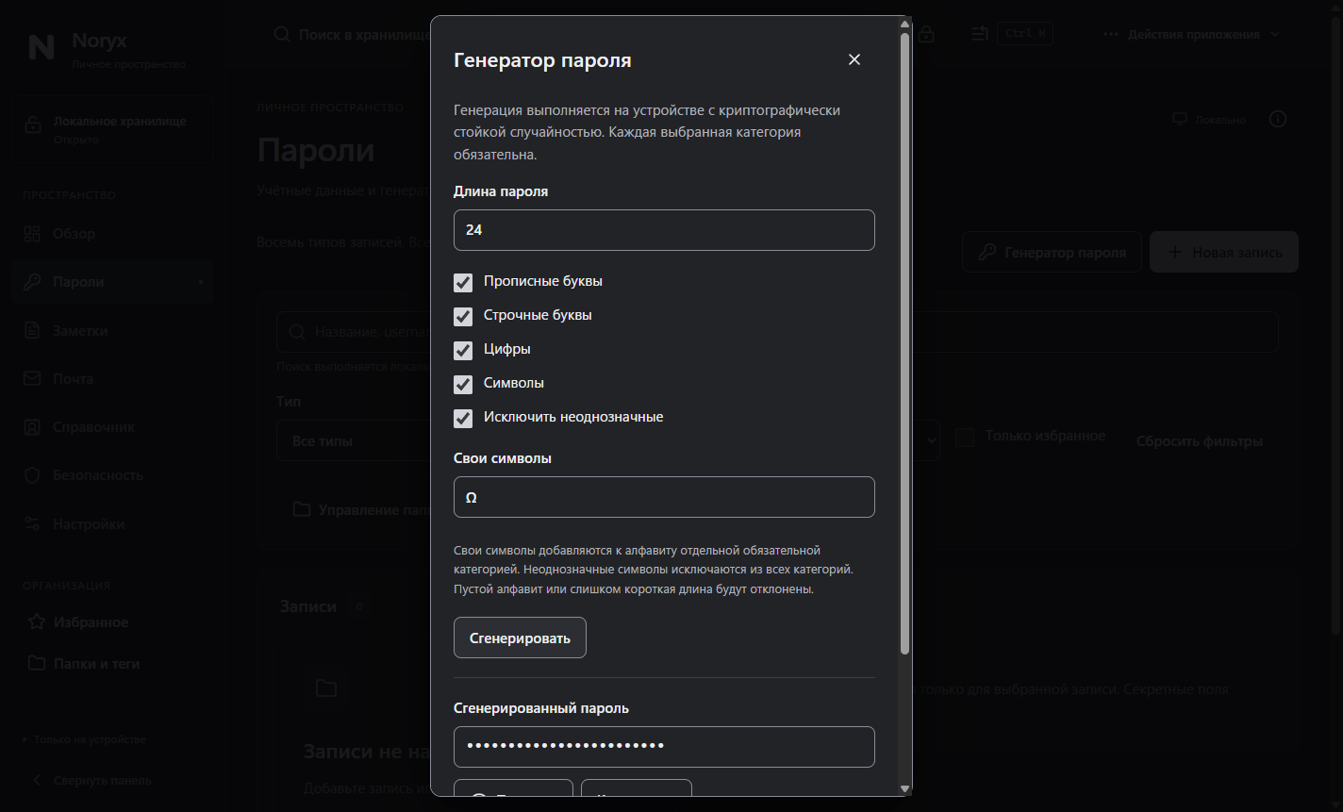1343x812 pixels.
Task: Click the Noryx logo icon
Action: point(41,47)
